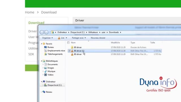
Task: Collapse the Favoris tree section
Action: 42,44
